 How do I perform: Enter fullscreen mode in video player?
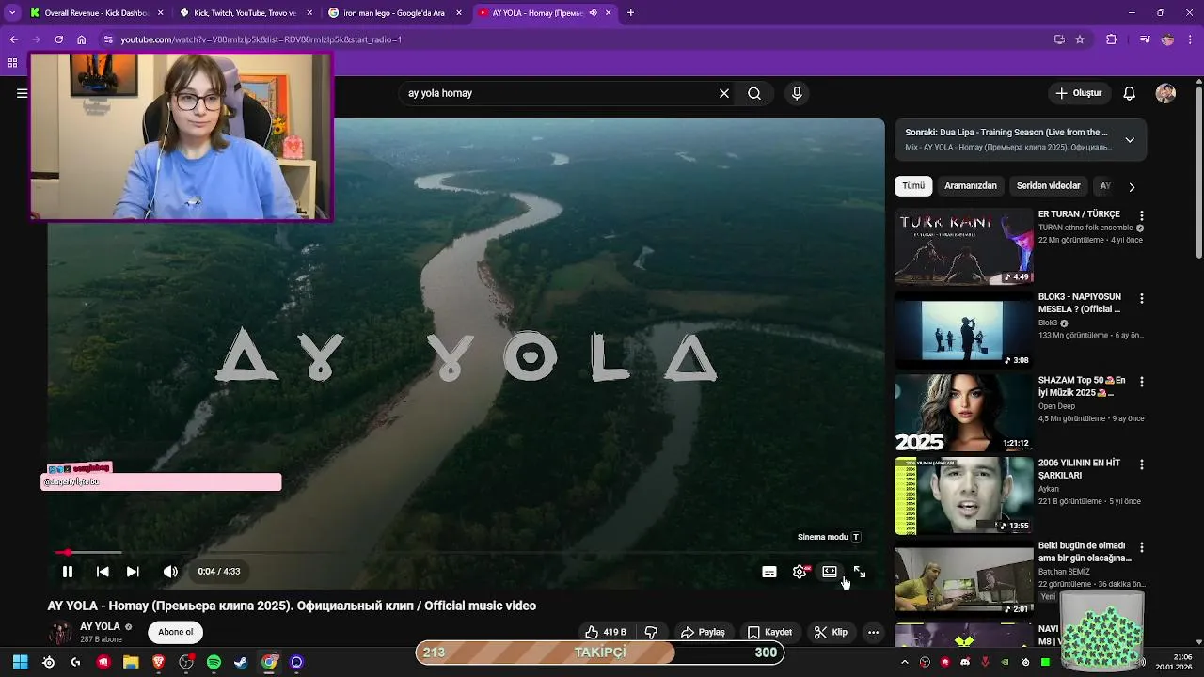(x=860, y=572)
